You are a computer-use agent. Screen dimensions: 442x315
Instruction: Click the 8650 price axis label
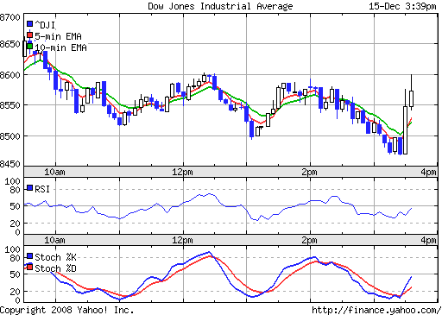pyautogui.click(x=10, y=44)
